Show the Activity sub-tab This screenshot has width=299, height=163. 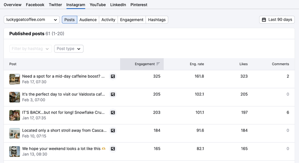(x=108, y=20)
